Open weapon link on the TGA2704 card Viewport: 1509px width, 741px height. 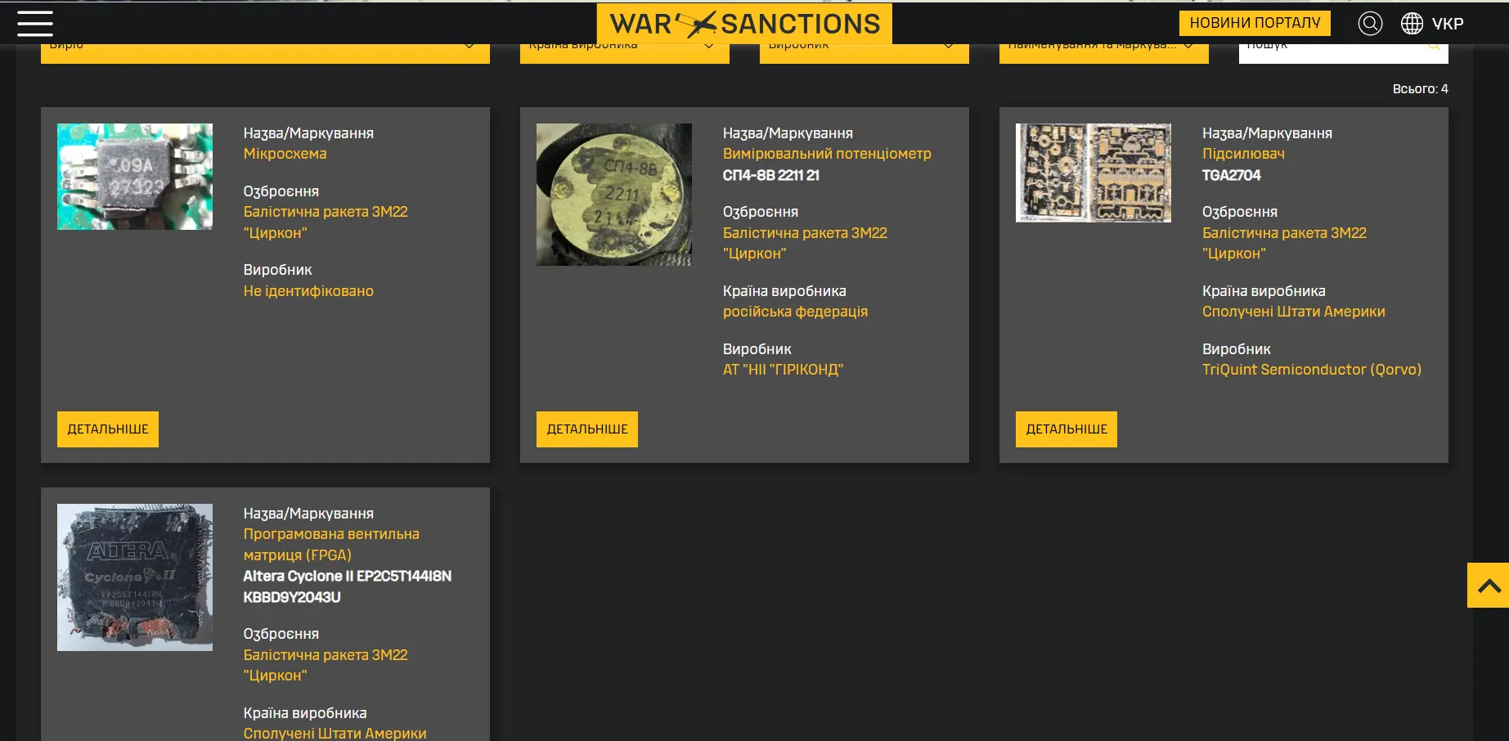click(x=1284, y=244)
